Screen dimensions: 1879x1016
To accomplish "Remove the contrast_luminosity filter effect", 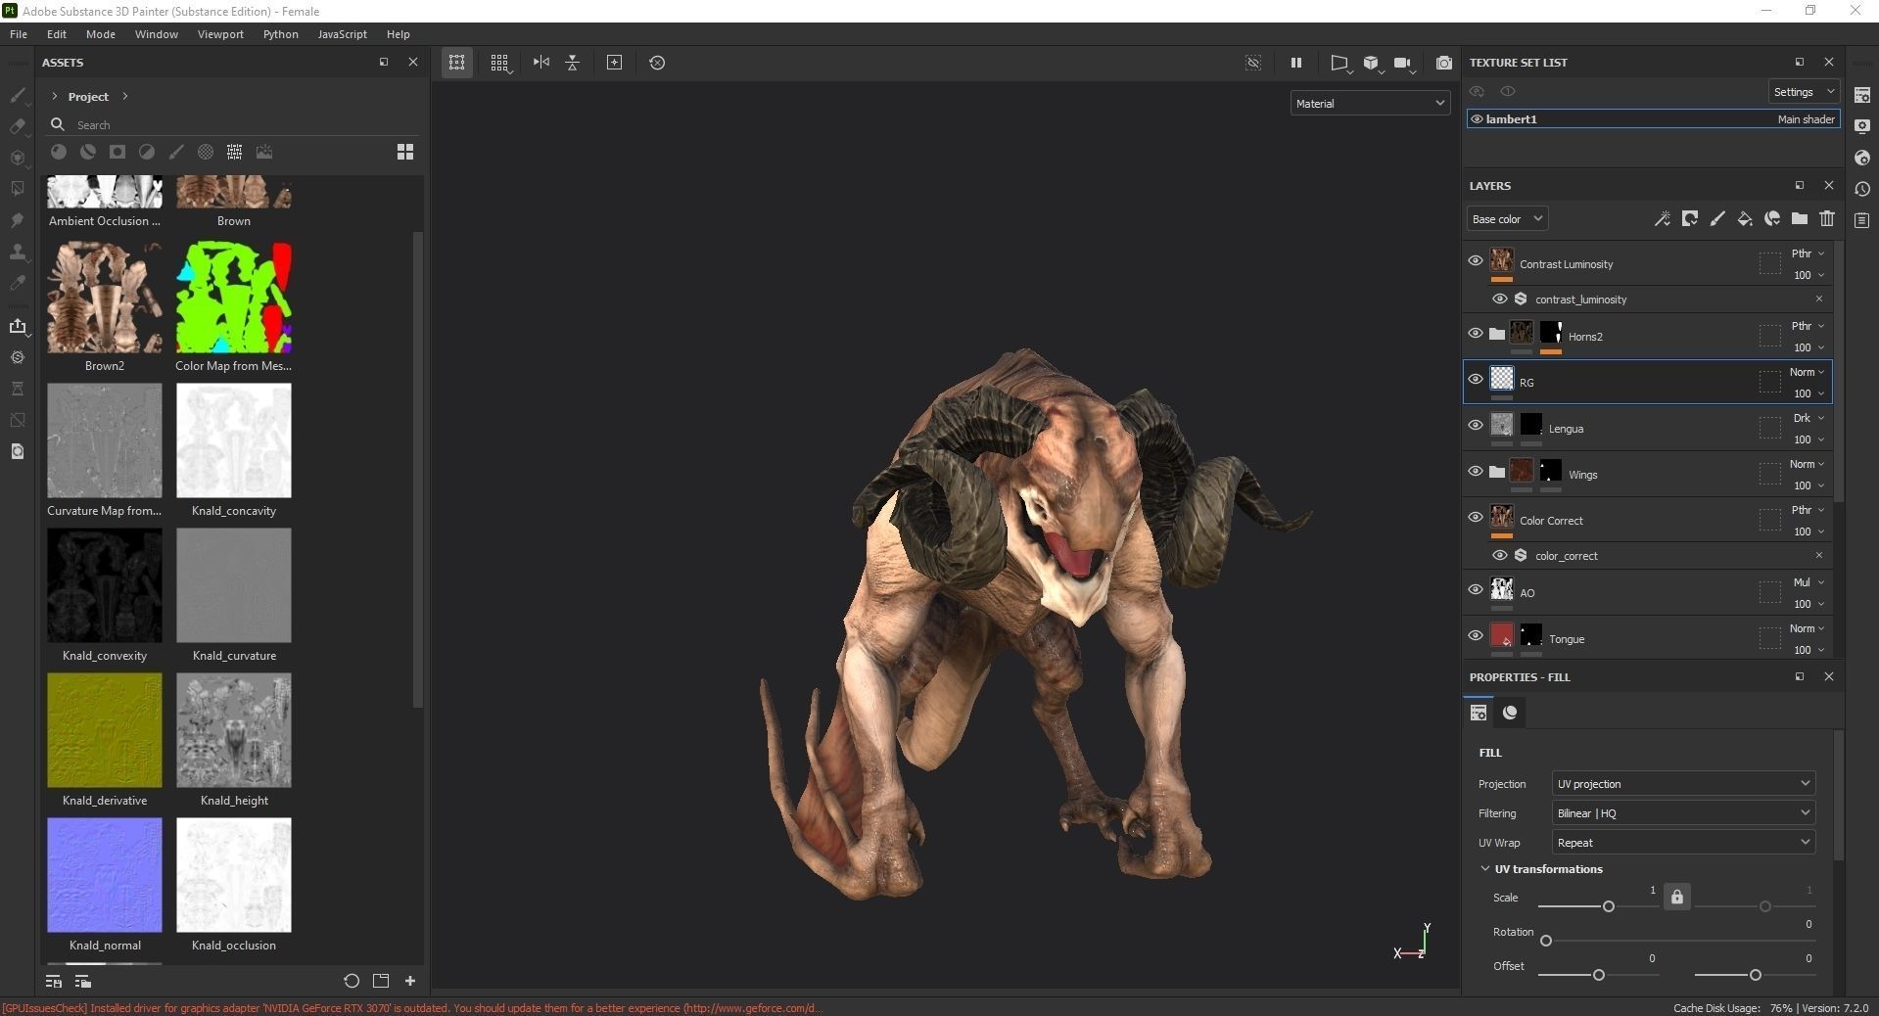I will (x=1819, y=300).
